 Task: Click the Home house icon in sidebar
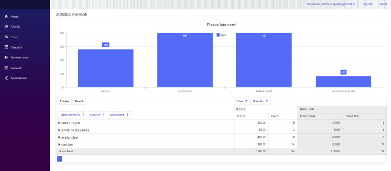(7, 16)
